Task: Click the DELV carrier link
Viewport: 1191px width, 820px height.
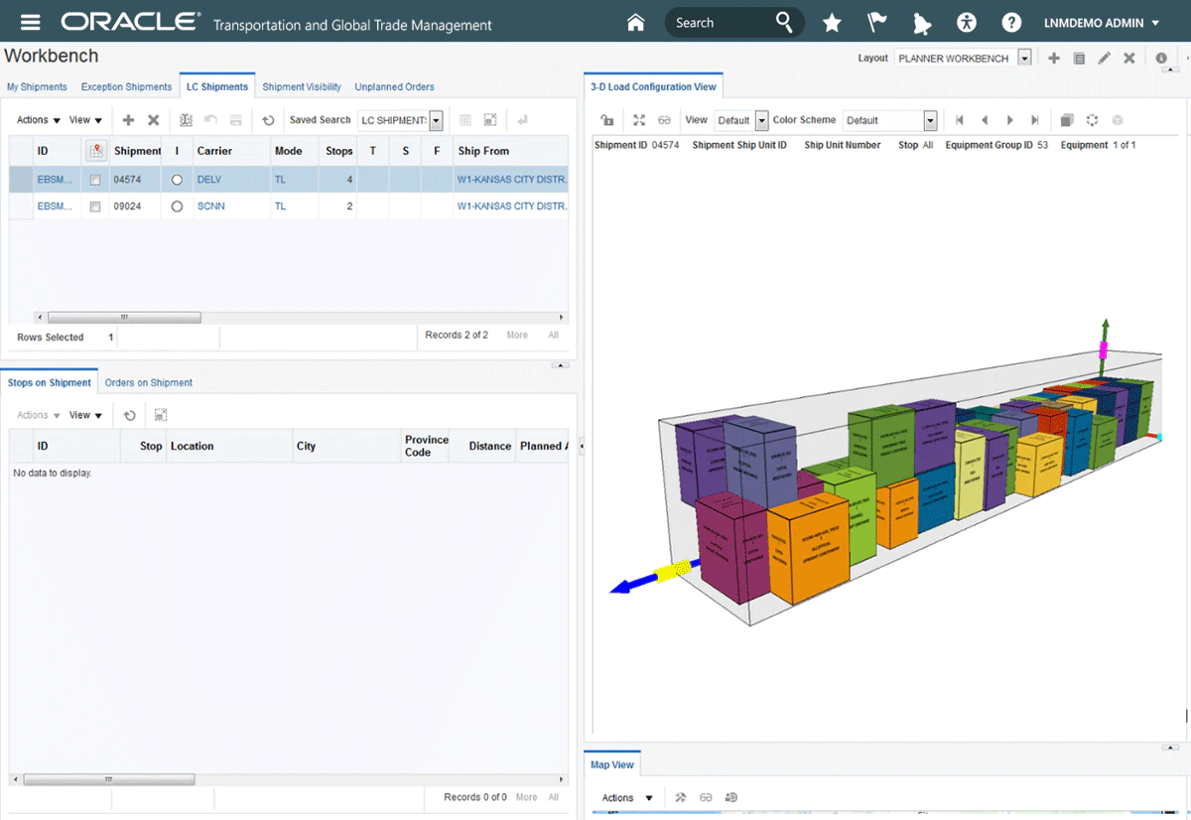Action: tap(209, 180)
